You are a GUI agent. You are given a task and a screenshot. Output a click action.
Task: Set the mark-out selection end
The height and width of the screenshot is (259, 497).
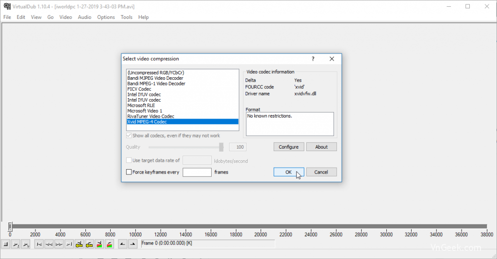tap(133, 244)
